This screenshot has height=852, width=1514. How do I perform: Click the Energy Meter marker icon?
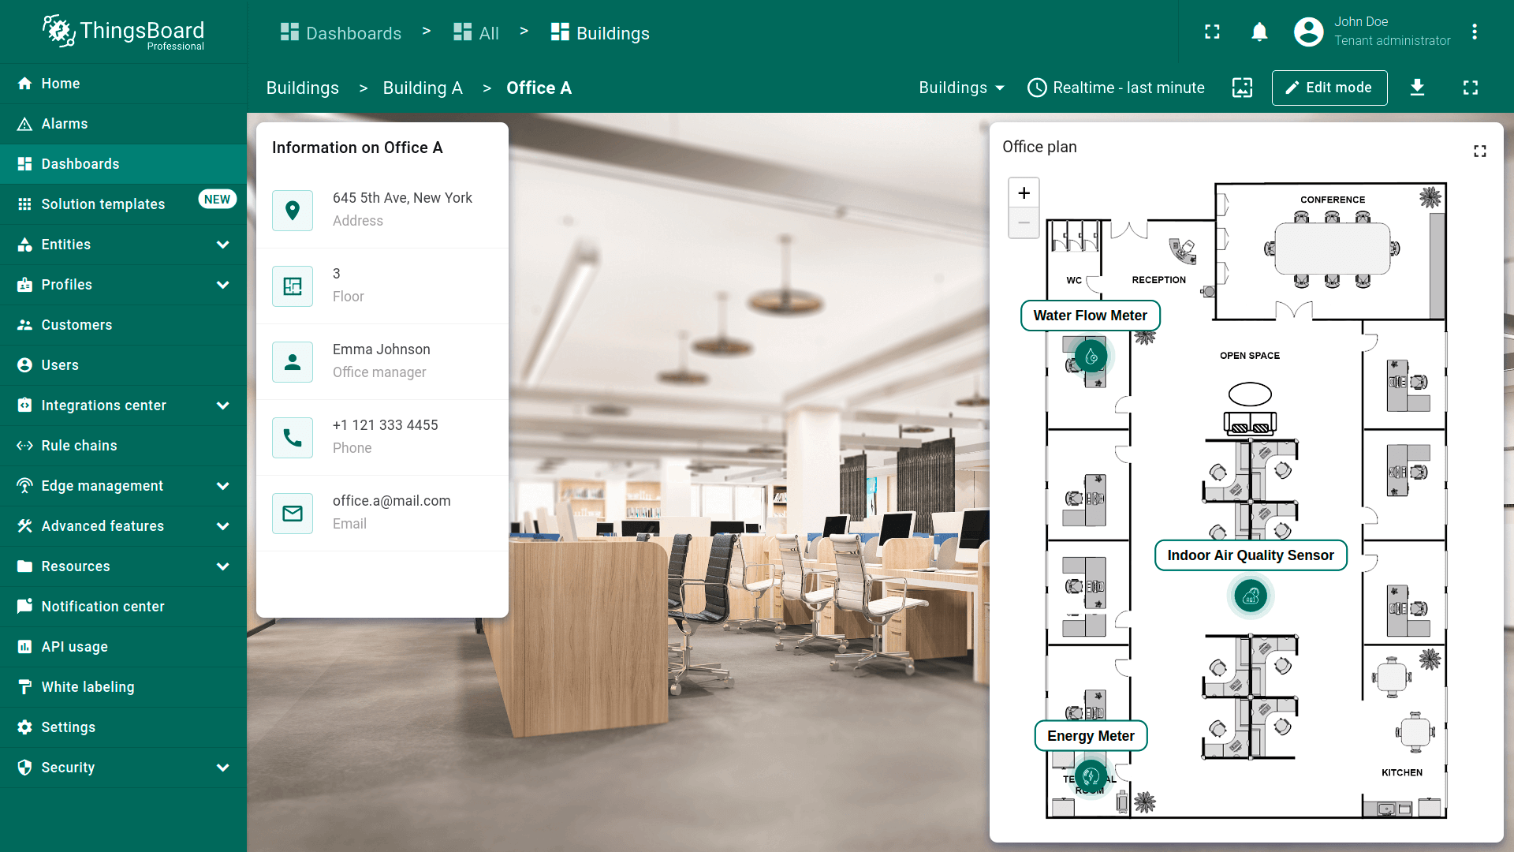(x=1091, y=776)
